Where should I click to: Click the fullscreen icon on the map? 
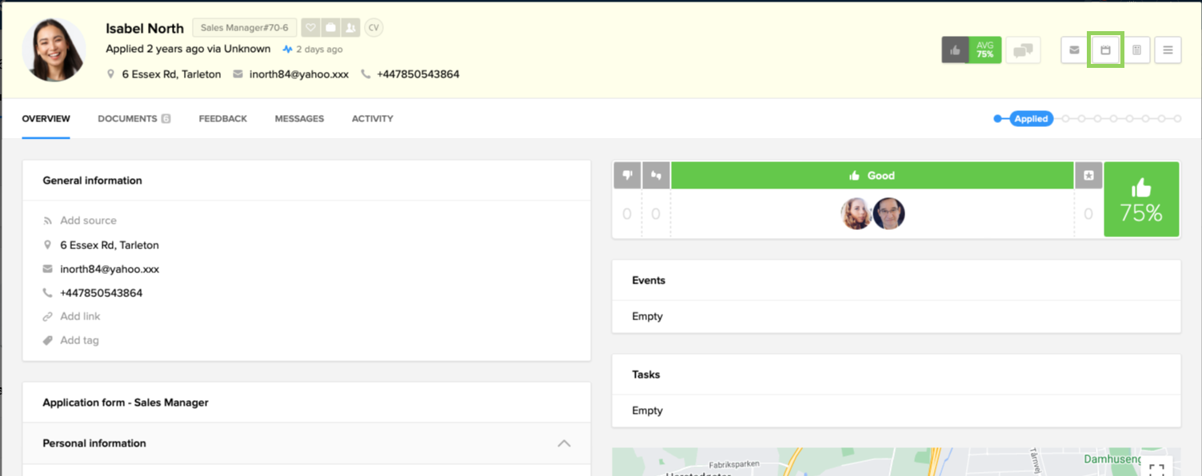[1156, 470]
